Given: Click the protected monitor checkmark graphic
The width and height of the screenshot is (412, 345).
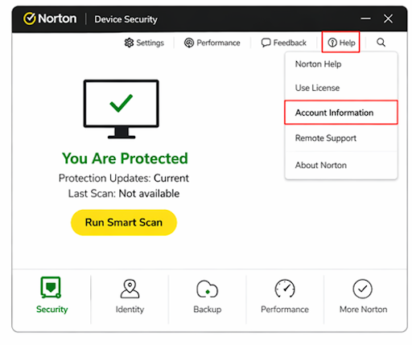Looking at the screenshot, I should [122, 109].
